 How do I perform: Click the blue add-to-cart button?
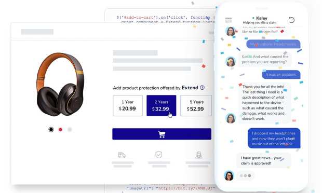pyautogui.click(x=162, y=134)
